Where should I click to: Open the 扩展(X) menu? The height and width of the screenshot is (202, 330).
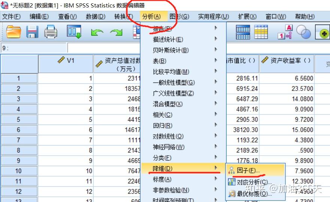tap(247, 16)
